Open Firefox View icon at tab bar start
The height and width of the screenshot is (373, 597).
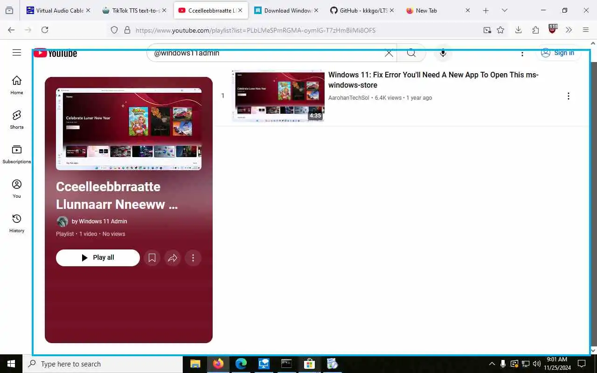9,10
